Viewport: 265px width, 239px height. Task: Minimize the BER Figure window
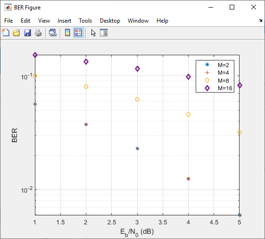click(x=211, y=7)
